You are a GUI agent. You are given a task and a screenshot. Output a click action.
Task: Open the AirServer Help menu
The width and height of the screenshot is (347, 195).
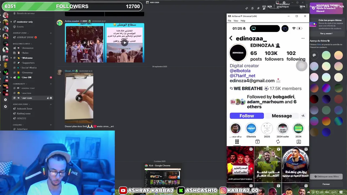click(243, 21)
